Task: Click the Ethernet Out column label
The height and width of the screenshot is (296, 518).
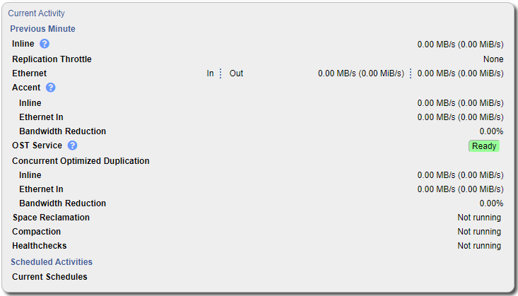Action: (x=236, y=73)
